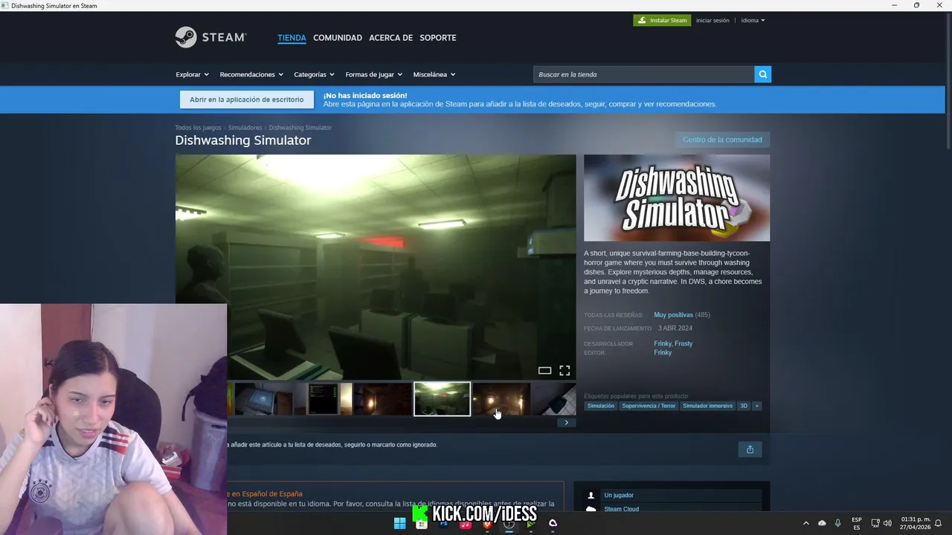Open the Muy positivas reviews link
Viewport: 952px width, 535px height.
click(x=673, y=315)
